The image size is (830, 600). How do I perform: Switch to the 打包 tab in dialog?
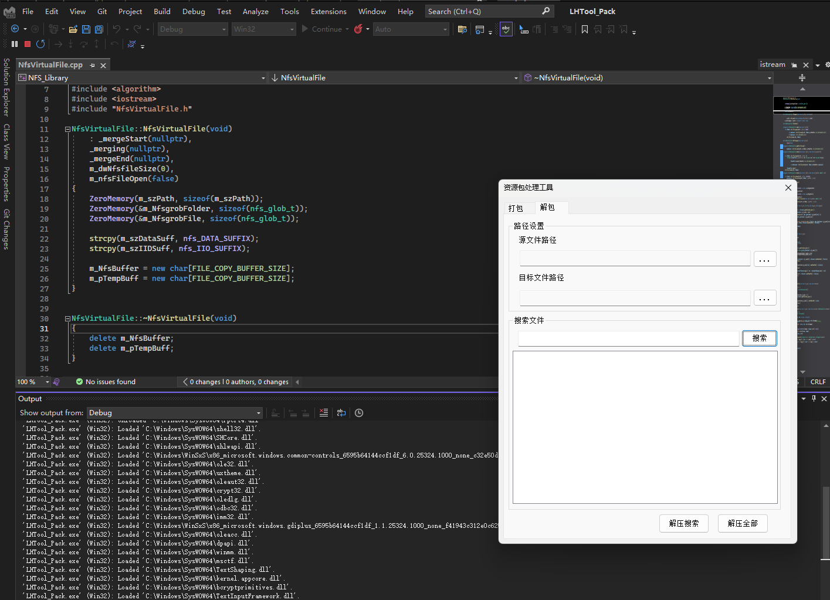pos(516,208)
